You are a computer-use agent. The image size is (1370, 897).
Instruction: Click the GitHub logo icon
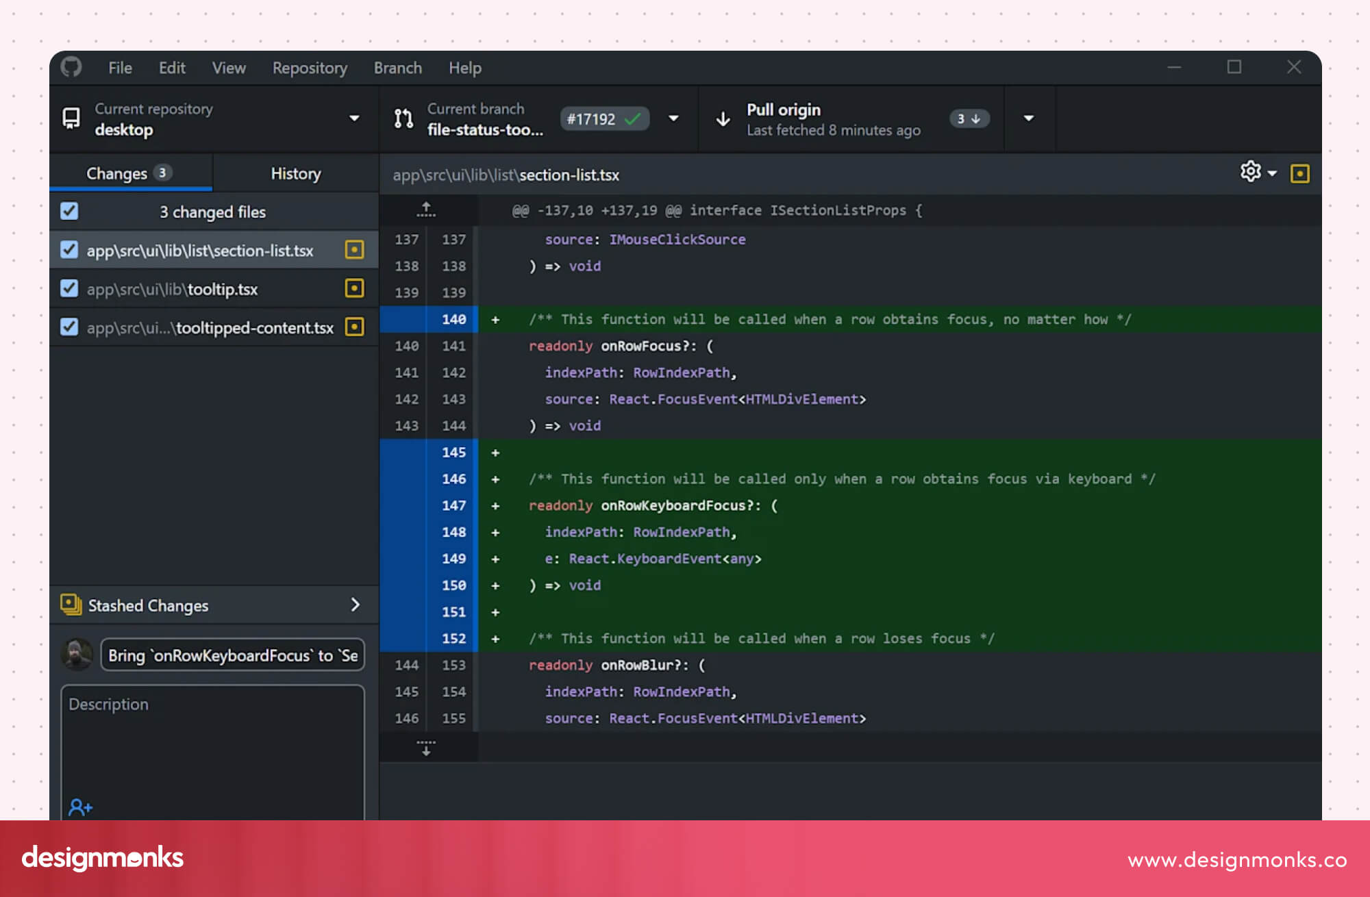click(x=71, y=67)
